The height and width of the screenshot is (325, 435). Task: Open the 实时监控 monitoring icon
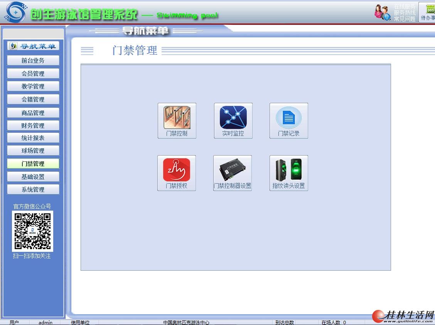point(233,120)
